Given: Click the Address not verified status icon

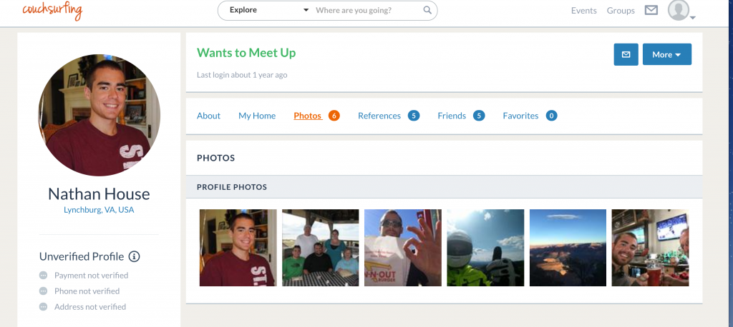Looking at the screenshot, I should 44,307.
